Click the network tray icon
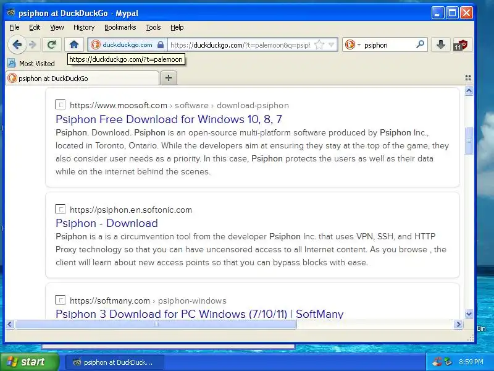This screenshot has height=371, width=494. coord(448,362)
